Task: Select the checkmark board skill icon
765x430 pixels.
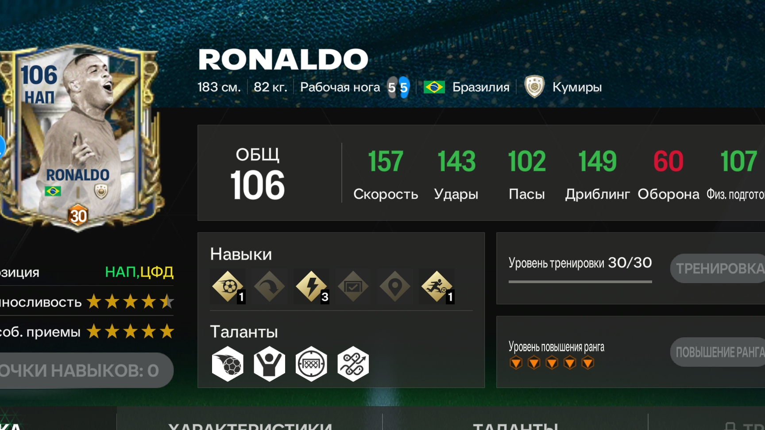Action: tap(353, 286)
